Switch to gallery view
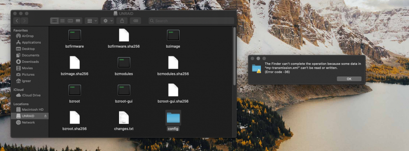Screen dimensions: 409x151 tap(78, 21)
